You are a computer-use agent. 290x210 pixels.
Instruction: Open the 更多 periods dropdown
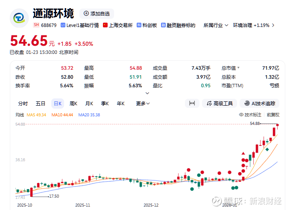(143, 104)
